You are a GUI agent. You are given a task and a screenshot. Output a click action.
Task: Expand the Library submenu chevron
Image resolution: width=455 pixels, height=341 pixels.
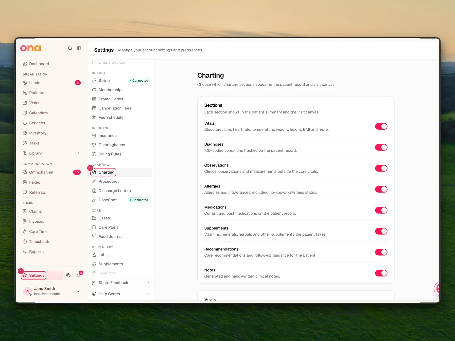pos(78,153)
